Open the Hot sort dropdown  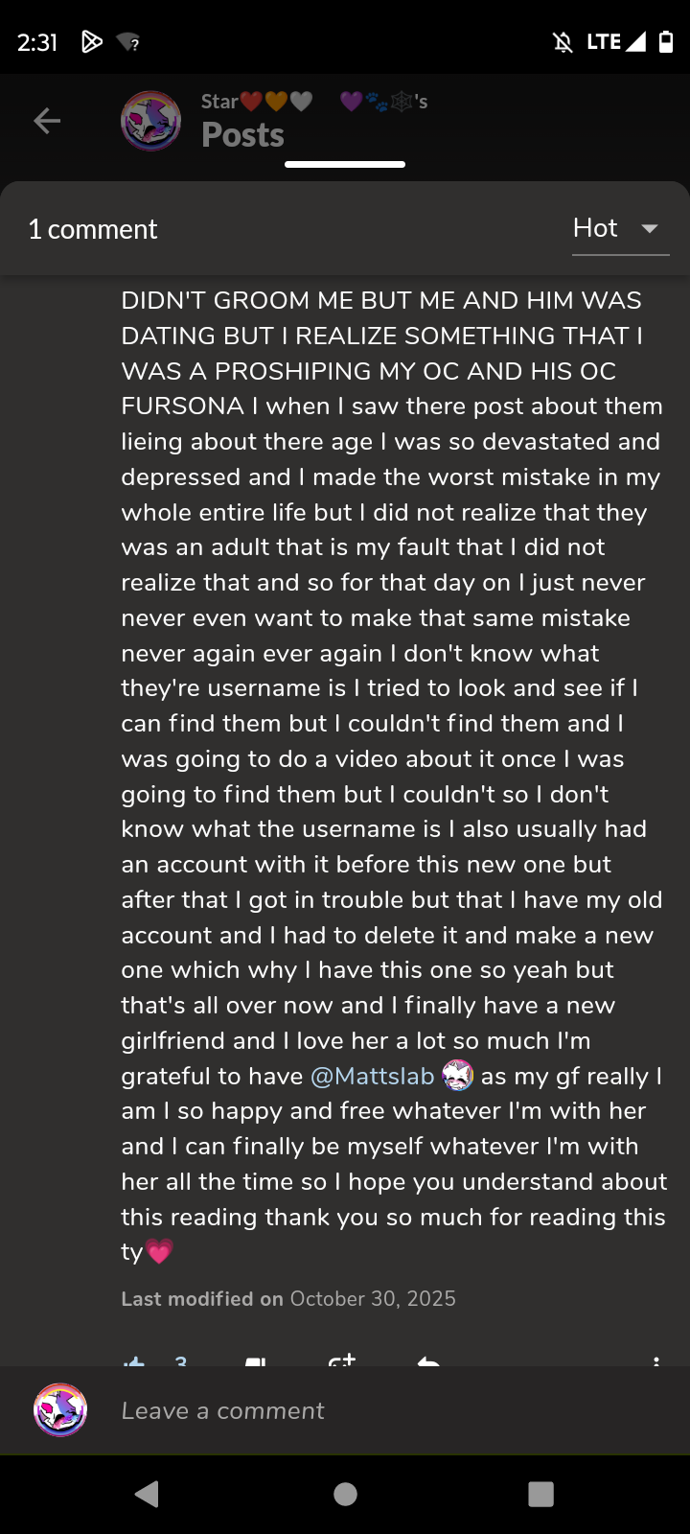coord(619,228)
